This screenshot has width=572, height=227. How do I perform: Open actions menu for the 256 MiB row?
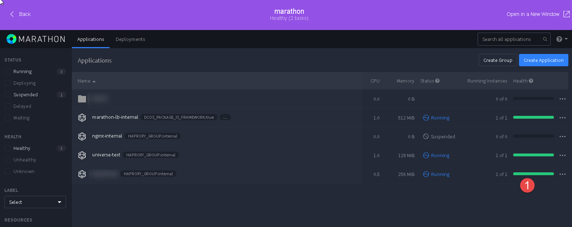point(563,174)
